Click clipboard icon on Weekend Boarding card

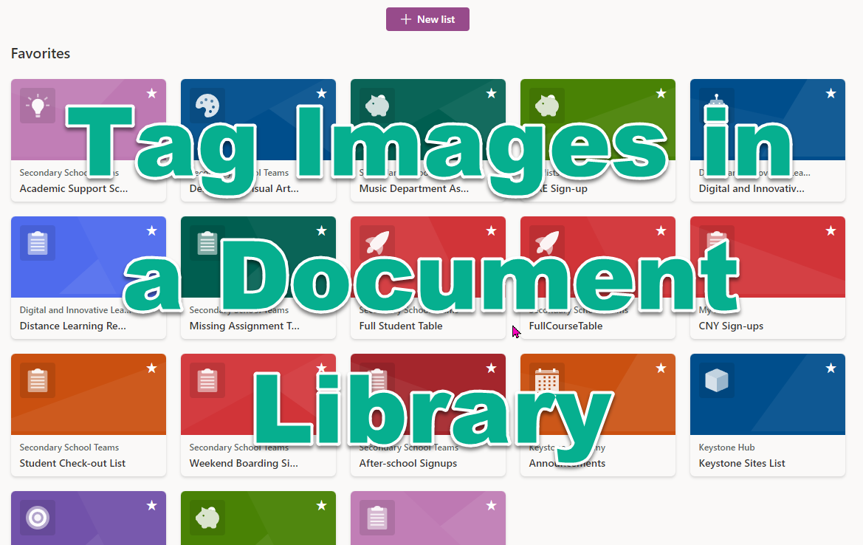pos(207,380)
